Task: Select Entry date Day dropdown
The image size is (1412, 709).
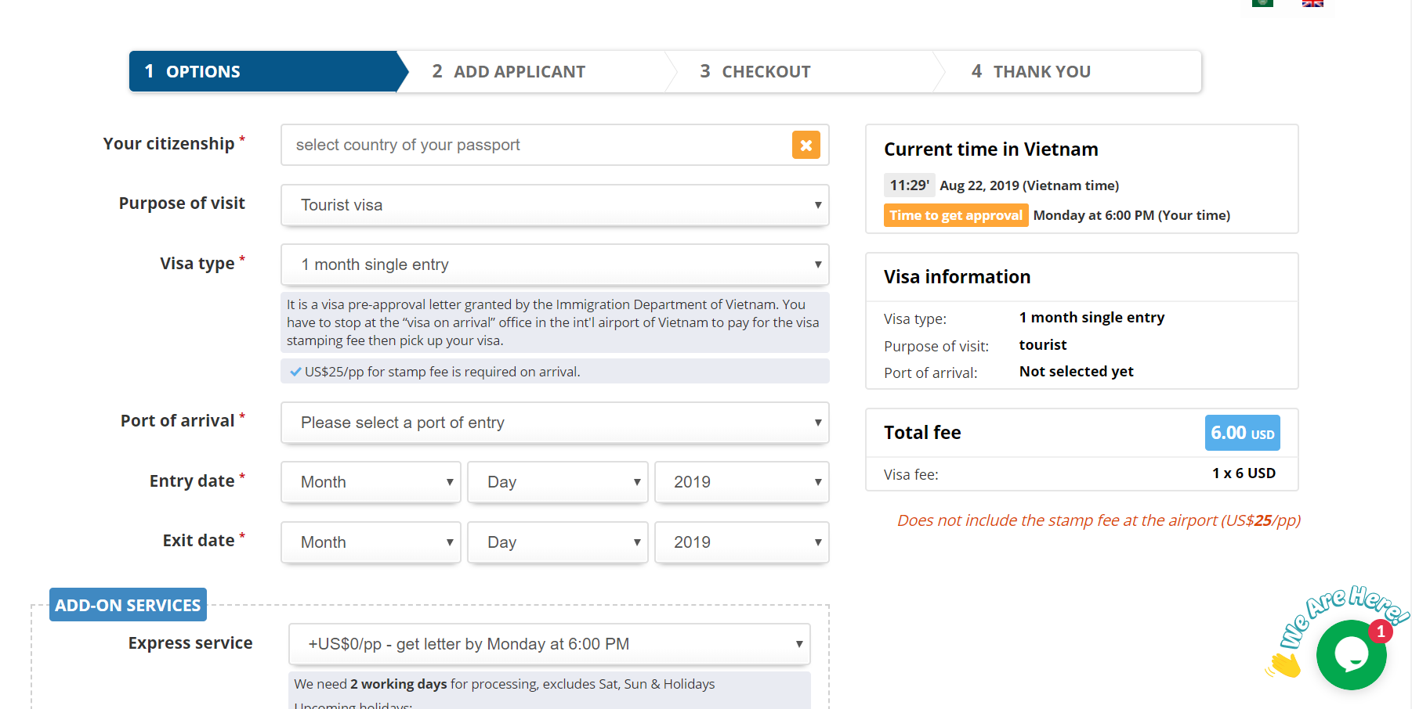Action: [558, 482]
